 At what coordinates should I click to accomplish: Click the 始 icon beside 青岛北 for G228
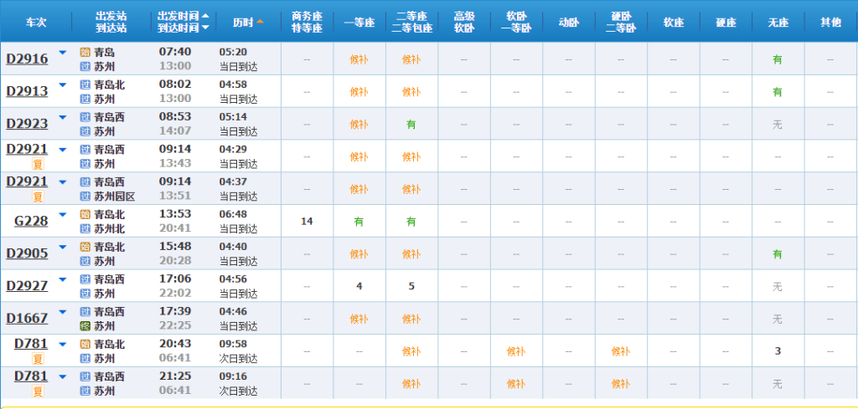tap(85, 215)
